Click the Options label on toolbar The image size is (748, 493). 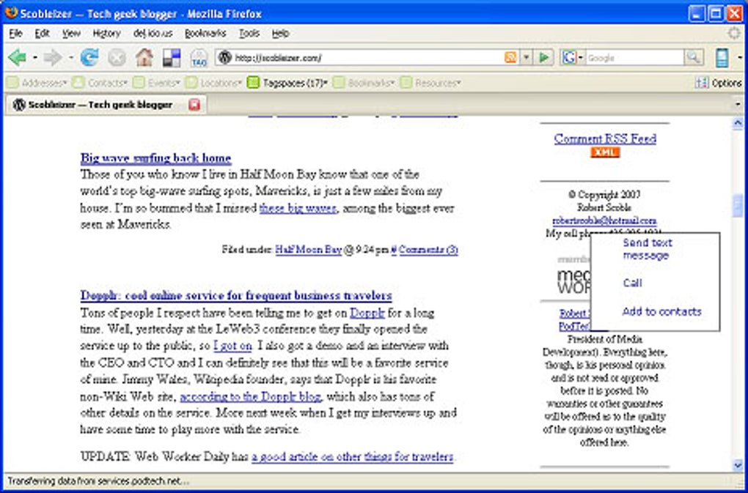727,83
